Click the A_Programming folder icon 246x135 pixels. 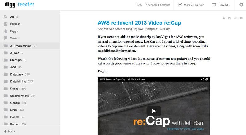click(6, 46)
